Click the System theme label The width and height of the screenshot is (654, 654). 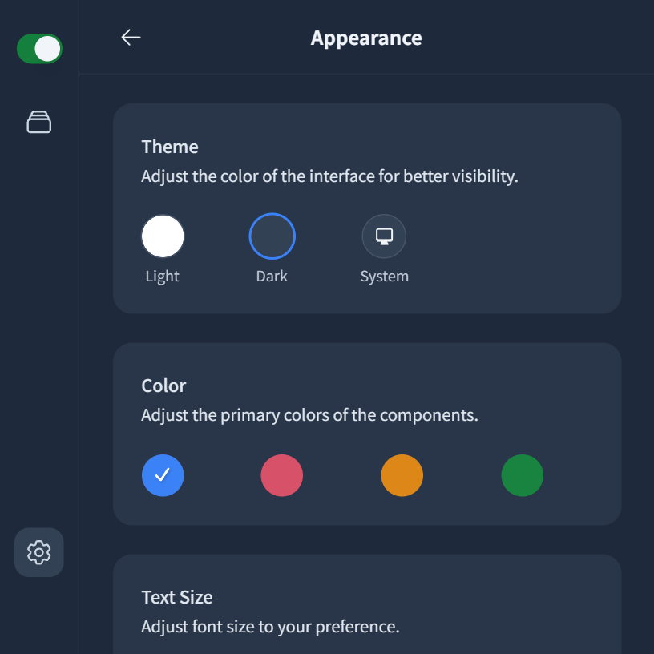(x=384, y=277)
